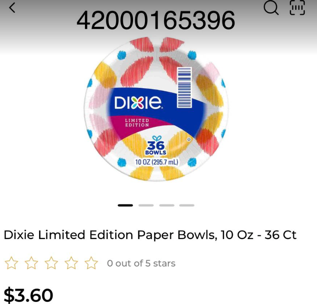Tap the Dixie logo on product image

(138, 102)
